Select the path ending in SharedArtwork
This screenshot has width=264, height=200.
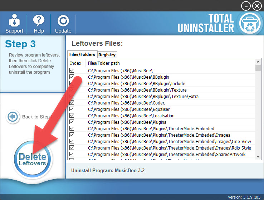167,154
